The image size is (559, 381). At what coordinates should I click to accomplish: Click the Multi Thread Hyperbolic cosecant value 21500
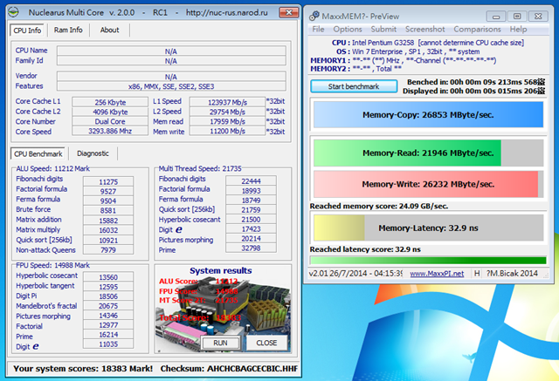[251, 220]
